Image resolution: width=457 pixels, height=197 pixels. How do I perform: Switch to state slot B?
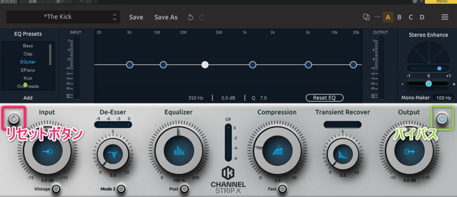399,17
